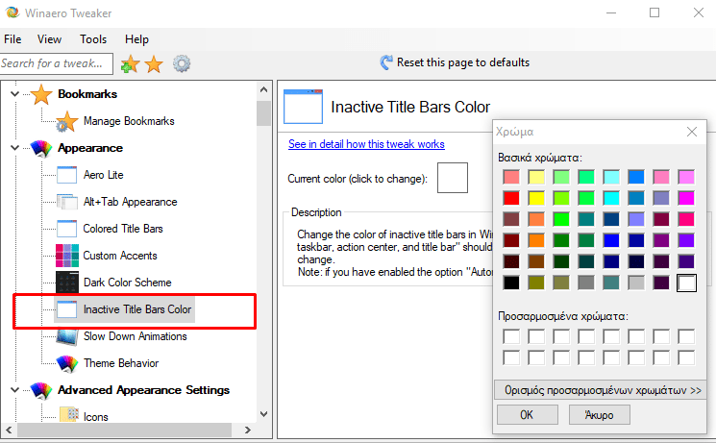Click the Manage Bookmarks star-gear icon

pyautogui.click(x=66, y=121)
